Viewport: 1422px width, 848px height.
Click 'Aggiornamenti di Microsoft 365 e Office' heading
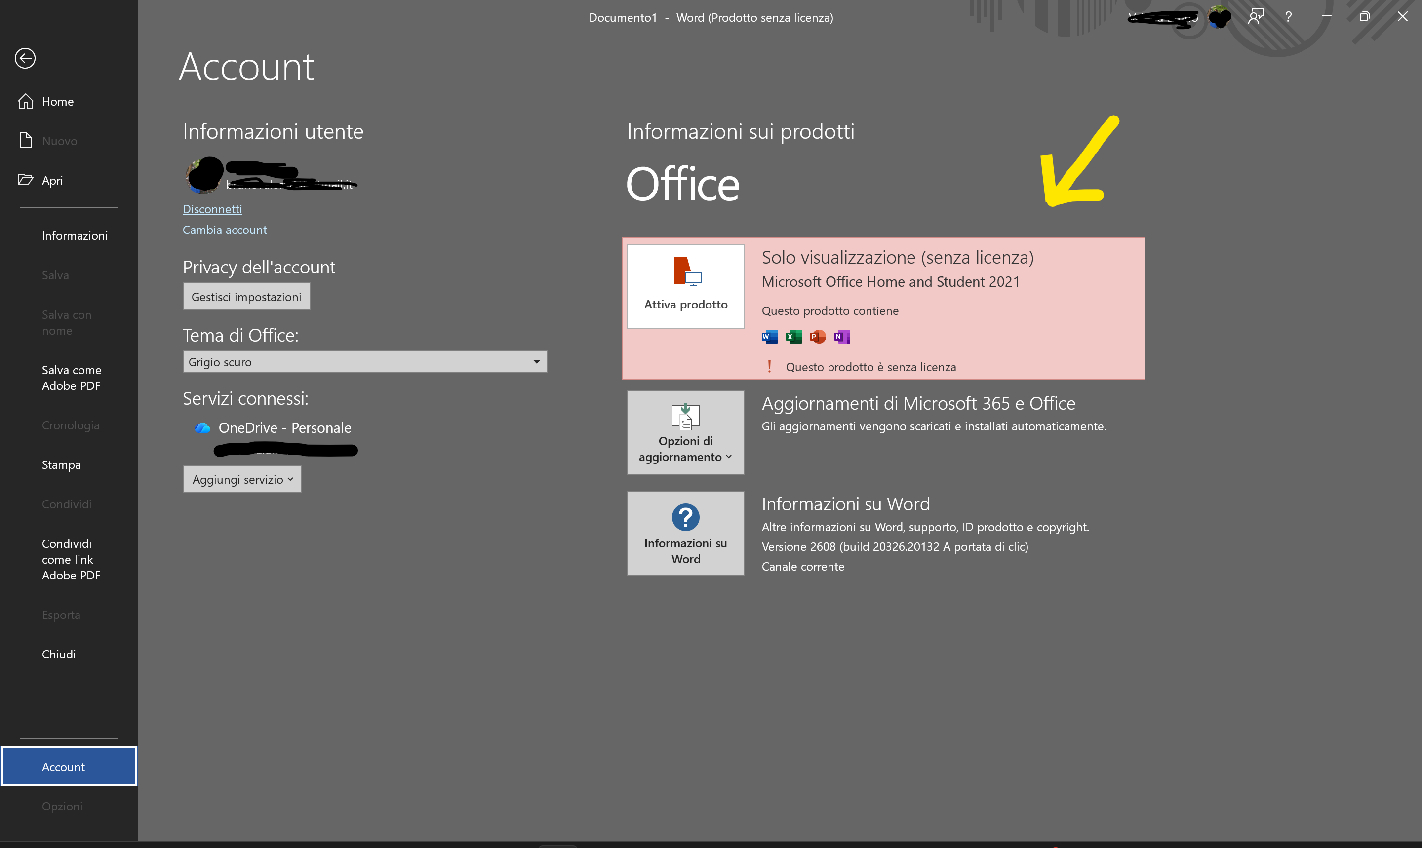coord(918,403)
